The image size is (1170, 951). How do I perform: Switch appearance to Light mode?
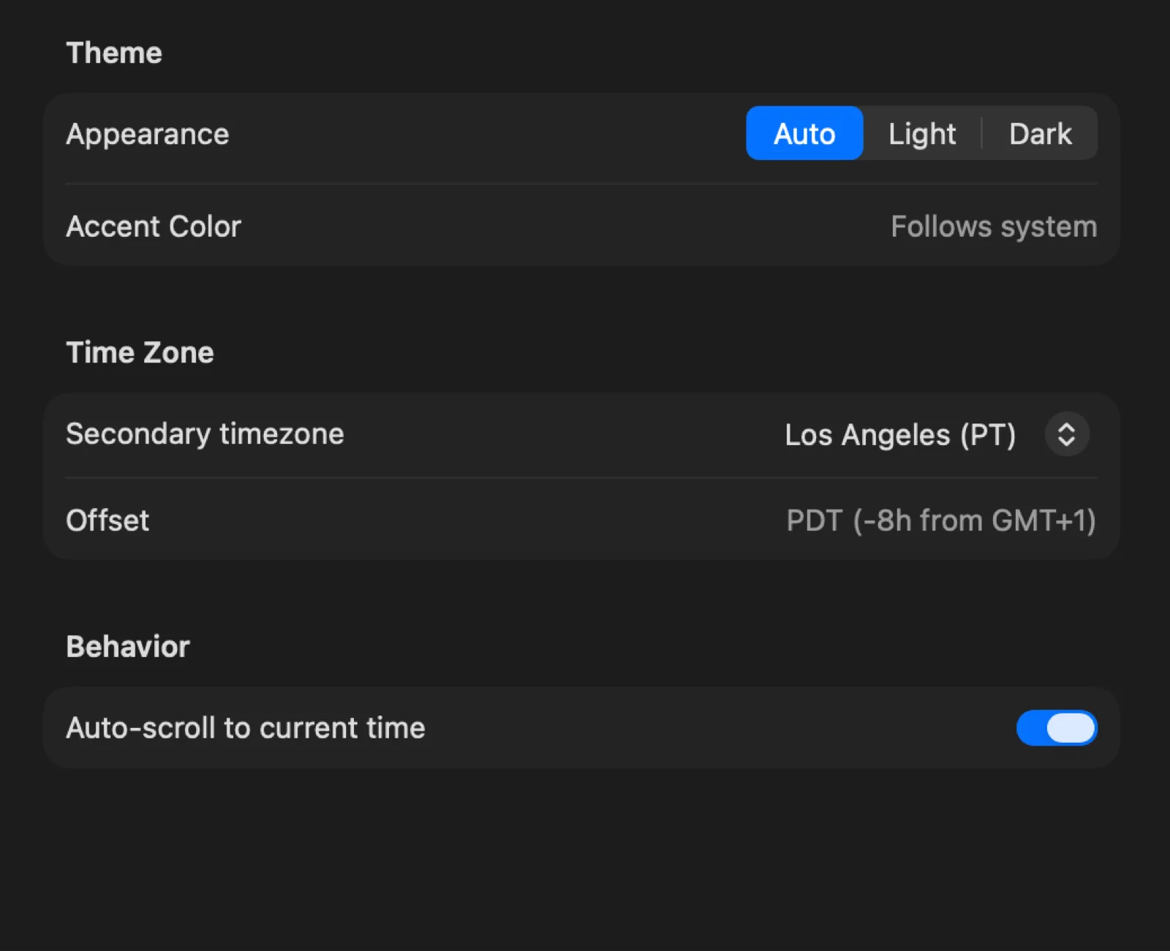point(922,134)
